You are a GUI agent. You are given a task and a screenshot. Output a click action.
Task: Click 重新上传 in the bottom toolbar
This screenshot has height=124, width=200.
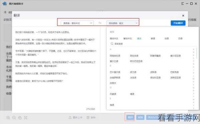(76, 117)
